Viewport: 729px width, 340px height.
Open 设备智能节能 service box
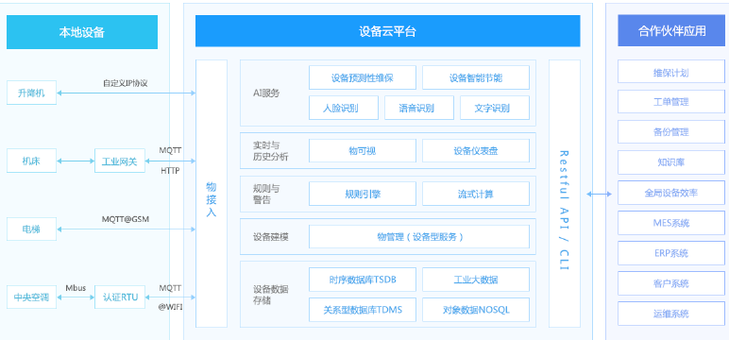pyautogui.click(x=476, y=77)
